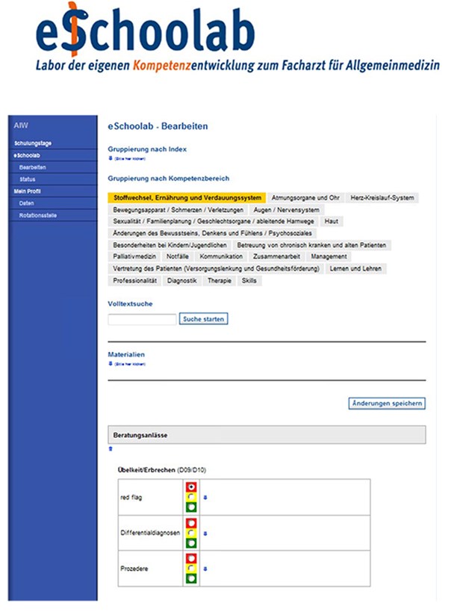Expand details arrow in Prozedere row
The width and height of the screenshot is (463, 615).
(x=205, y=569)
